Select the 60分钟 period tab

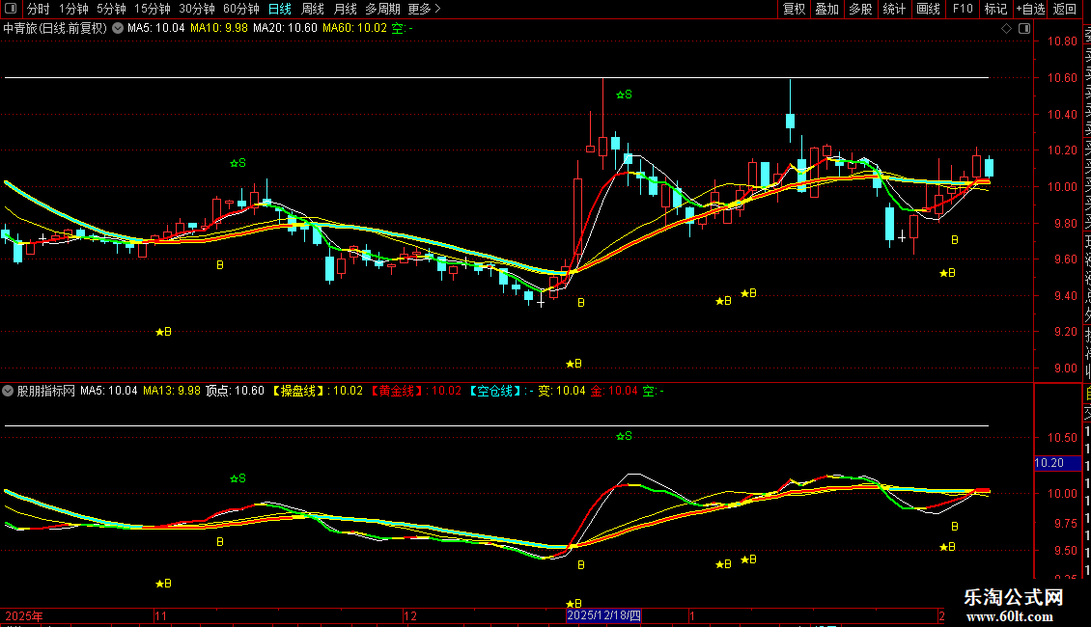241,9
